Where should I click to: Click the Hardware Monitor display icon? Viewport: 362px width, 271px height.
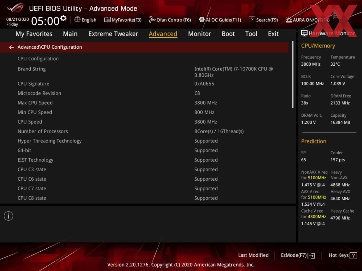pyautogui.click(x=304, y=33)
